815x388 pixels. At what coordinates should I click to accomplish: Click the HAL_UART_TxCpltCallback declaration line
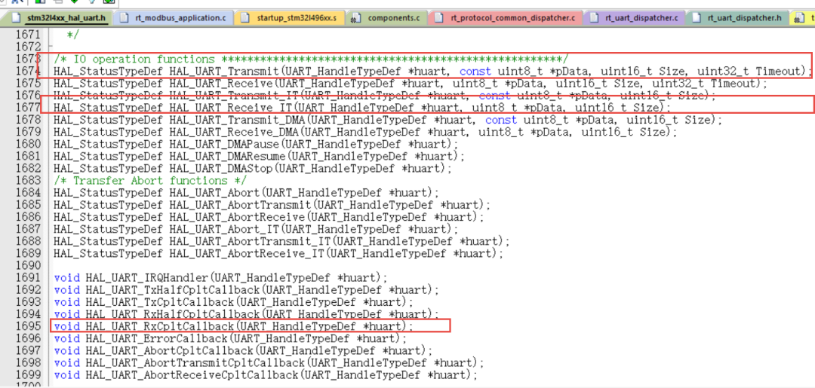pyautogui.click(x=234, y=302)
